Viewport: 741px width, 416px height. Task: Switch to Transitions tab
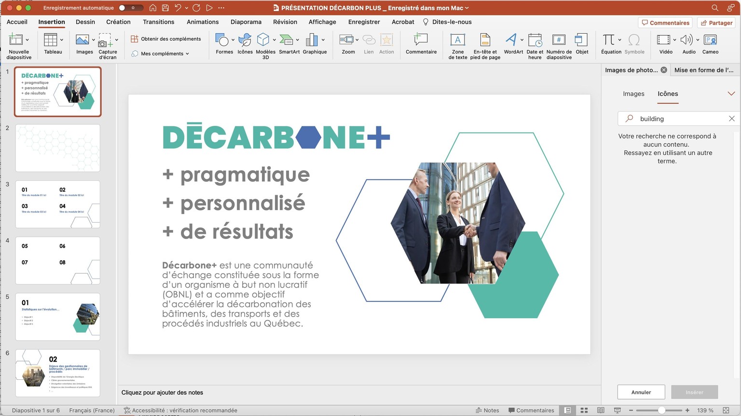coord(158,22)
